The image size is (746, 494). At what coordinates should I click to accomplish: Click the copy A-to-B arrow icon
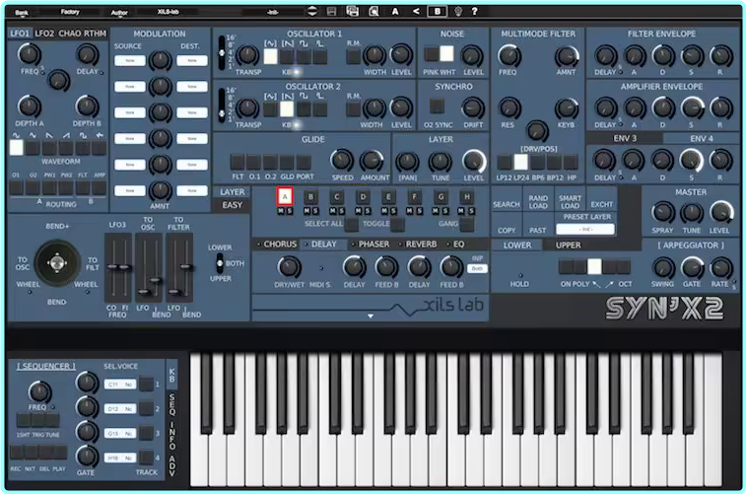click(x=416, y=11)
